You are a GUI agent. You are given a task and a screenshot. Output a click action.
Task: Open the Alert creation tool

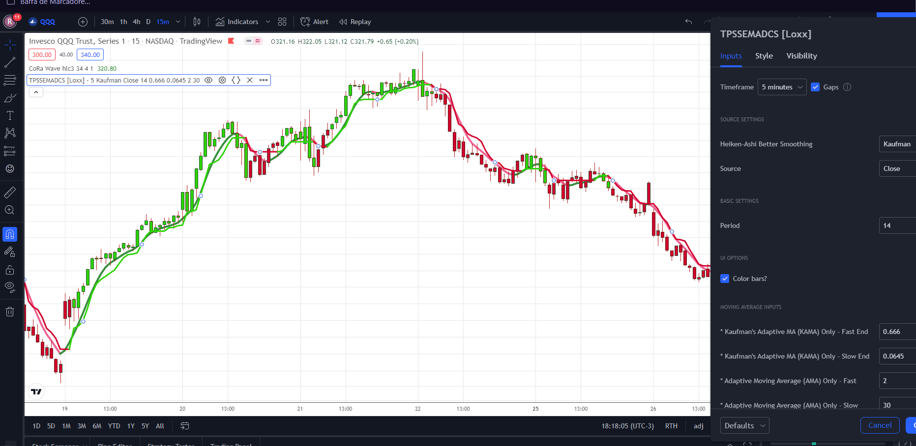pyautogui.click(x=314, y=22)
